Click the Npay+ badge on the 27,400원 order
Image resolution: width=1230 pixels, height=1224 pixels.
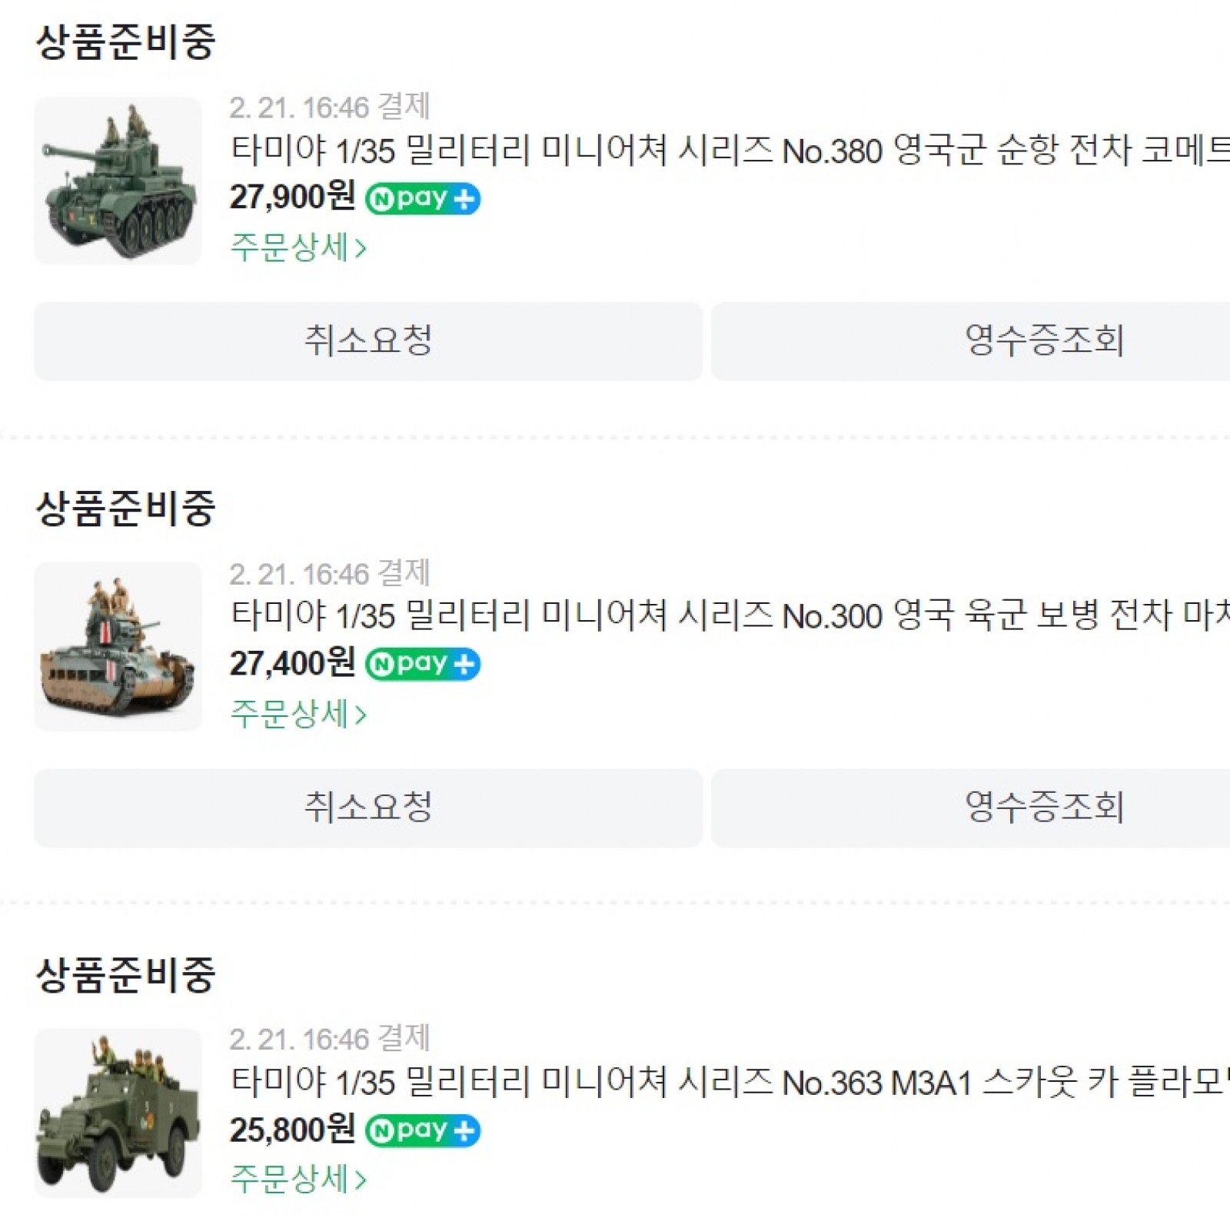423,665
